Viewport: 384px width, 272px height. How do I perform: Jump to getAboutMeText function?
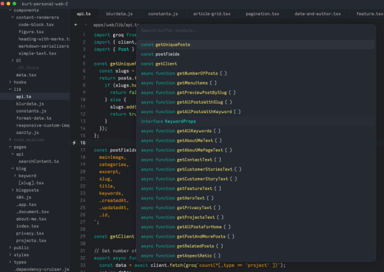pyautogui.click(x=256, y=140)
